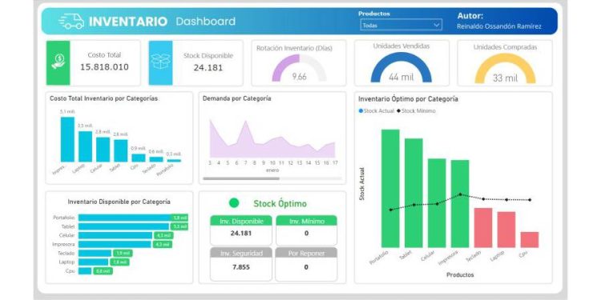Click the Stock Disponible value 24.181
Viewport: 601px width, 300px height.
[208, 68]
